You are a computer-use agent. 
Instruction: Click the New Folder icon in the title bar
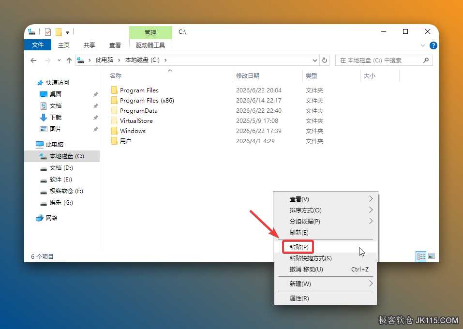[x=59, y=31]
